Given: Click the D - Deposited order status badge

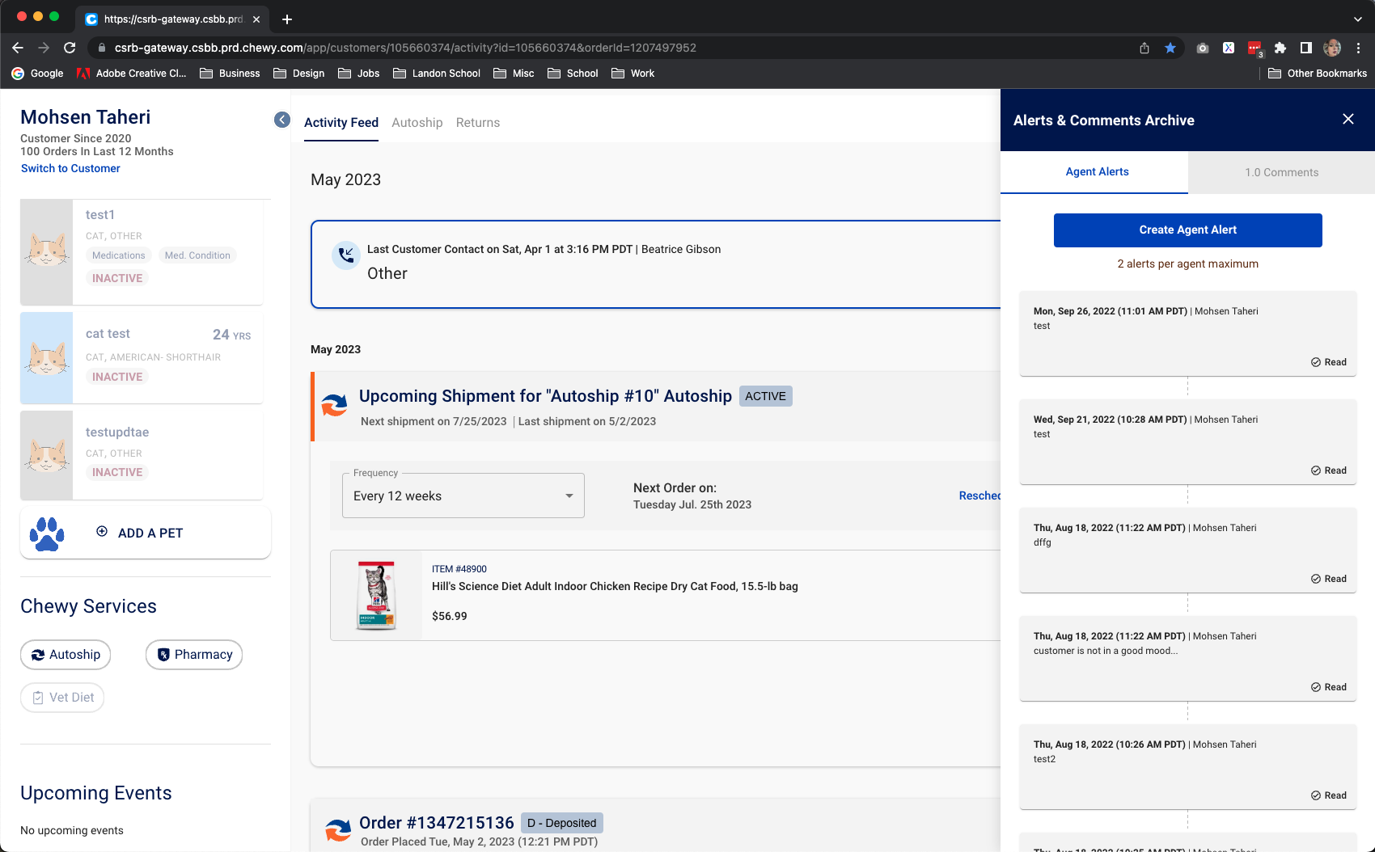Looking at the screenshot, I should click(562, 823).
